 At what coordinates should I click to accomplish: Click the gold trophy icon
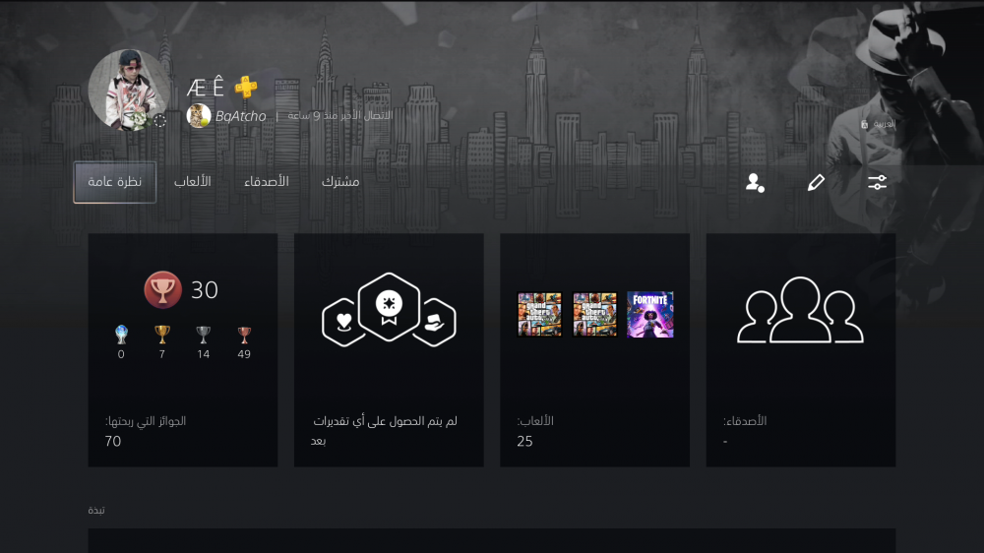162,335
